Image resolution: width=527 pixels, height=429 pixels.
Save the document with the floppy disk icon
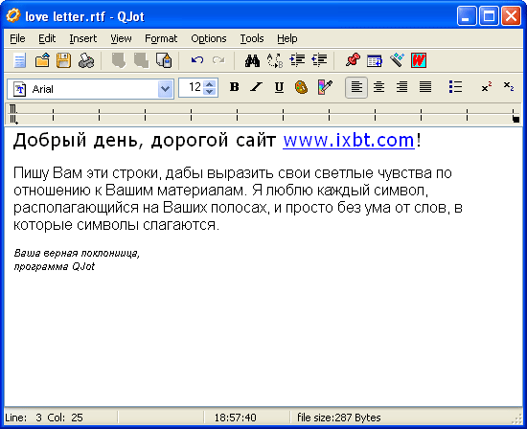tap(64, 60)
